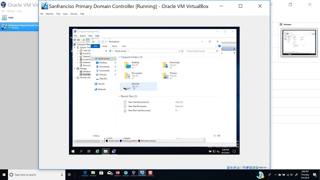The width and height of the screenshot is (320, 180).
Task: Select Sanfranciso Primary Domain Controller VM entry
Action: click(x=19, y=26)
